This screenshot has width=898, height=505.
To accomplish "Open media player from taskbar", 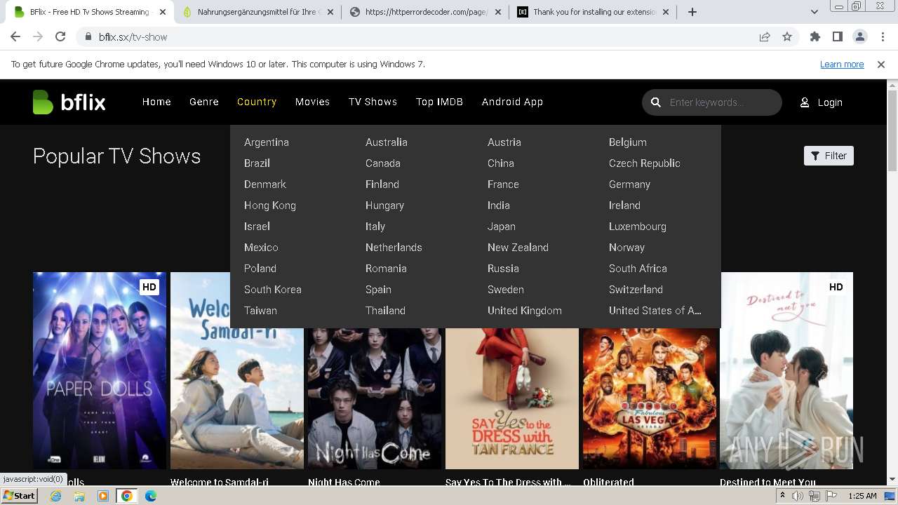I will [x=103, y=496].
